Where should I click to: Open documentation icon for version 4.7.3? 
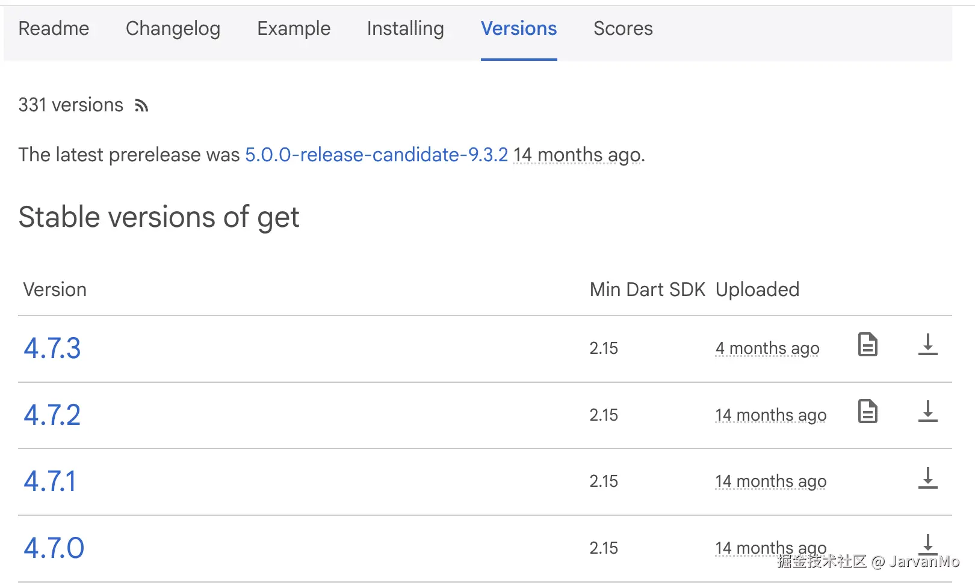pyautogui.click(x=867, y=345)
